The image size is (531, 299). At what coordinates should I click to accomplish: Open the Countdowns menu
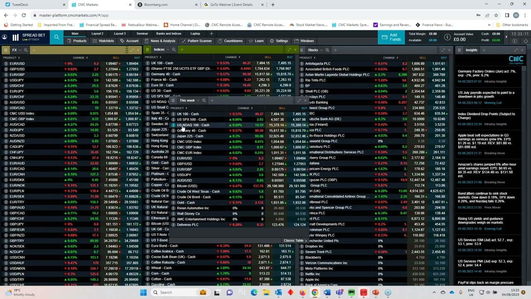230,41
